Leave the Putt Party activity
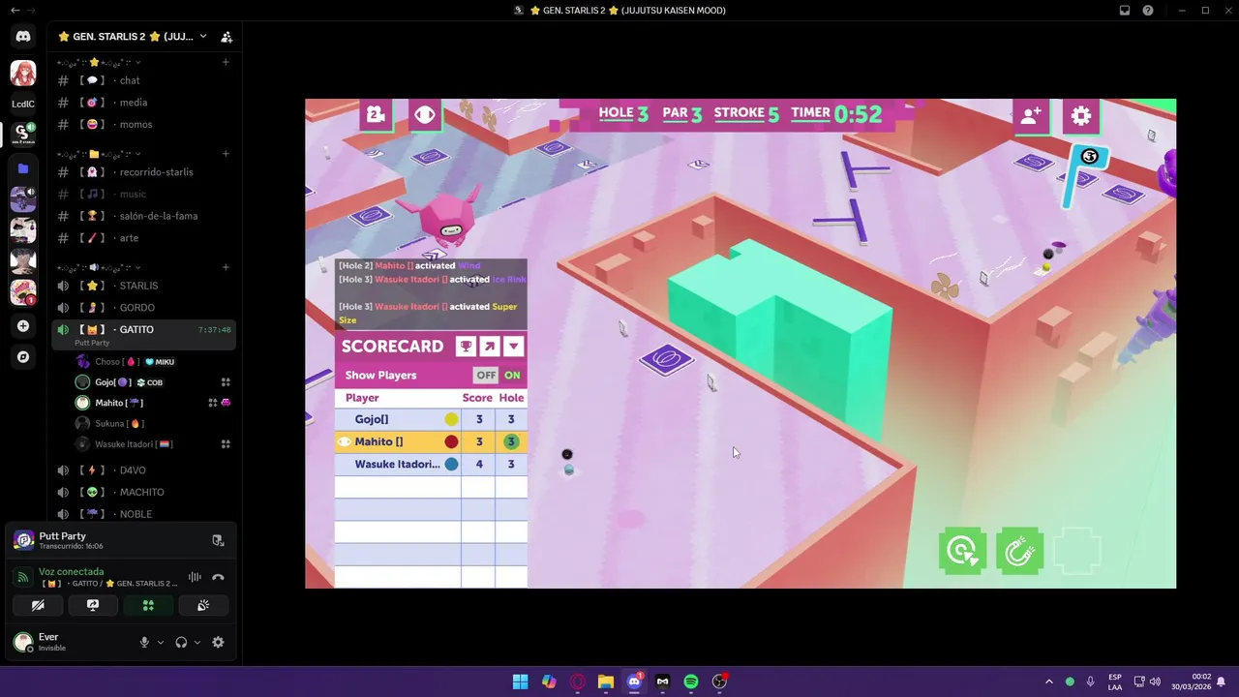The height and width of the screenshot is (697, 1239). tap(218, 540)
